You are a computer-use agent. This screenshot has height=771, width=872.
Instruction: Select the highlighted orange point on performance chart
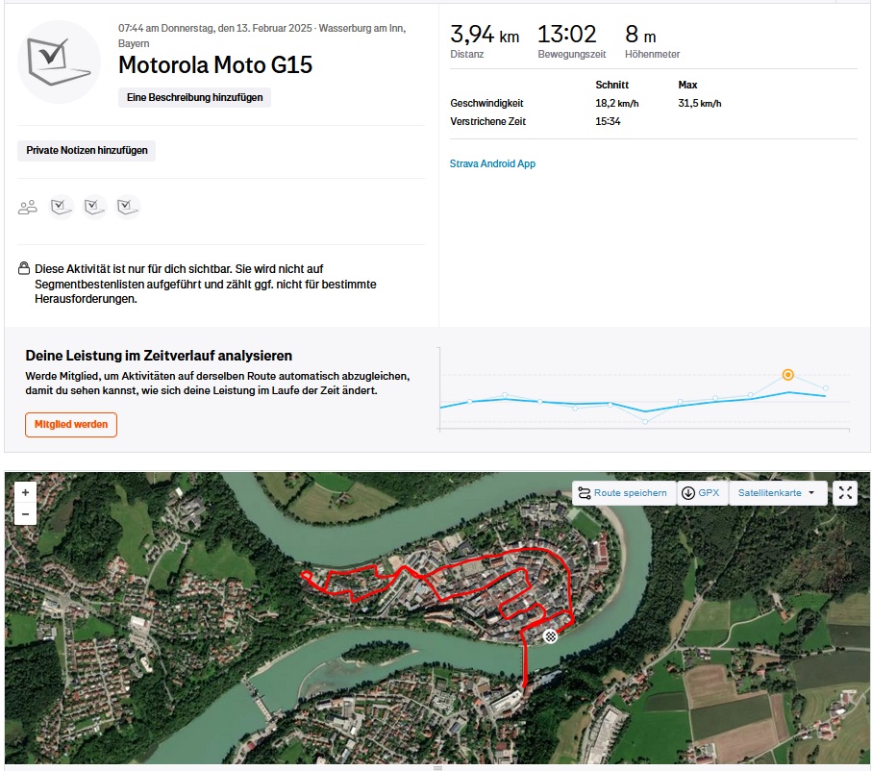pos(787,375)
